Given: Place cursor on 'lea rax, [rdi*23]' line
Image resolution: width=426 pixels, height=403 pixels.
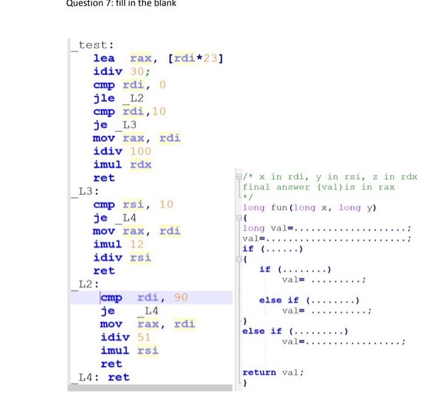Looking at the screenshot, I should tap(158, 58).
